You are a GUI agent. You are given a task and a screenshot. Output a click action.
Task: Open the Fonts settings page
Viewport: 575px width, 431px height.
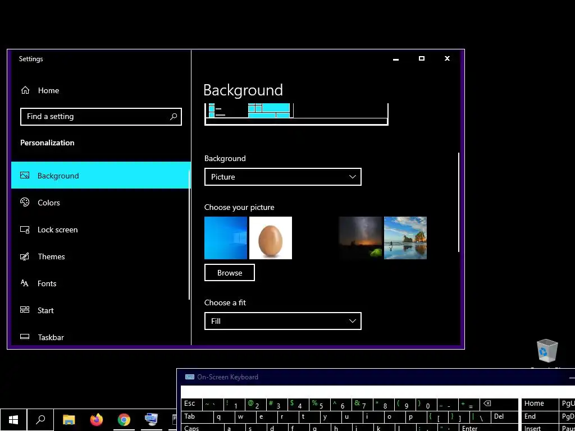click(x=101, y=283)
